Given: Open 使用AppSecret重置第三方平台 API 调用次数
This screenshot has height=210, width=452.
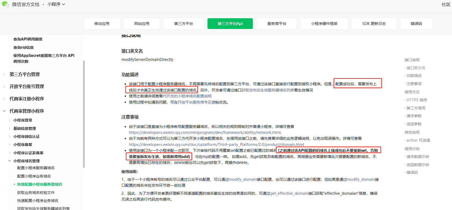Looking at the screenshot, I should click(44, 58).
